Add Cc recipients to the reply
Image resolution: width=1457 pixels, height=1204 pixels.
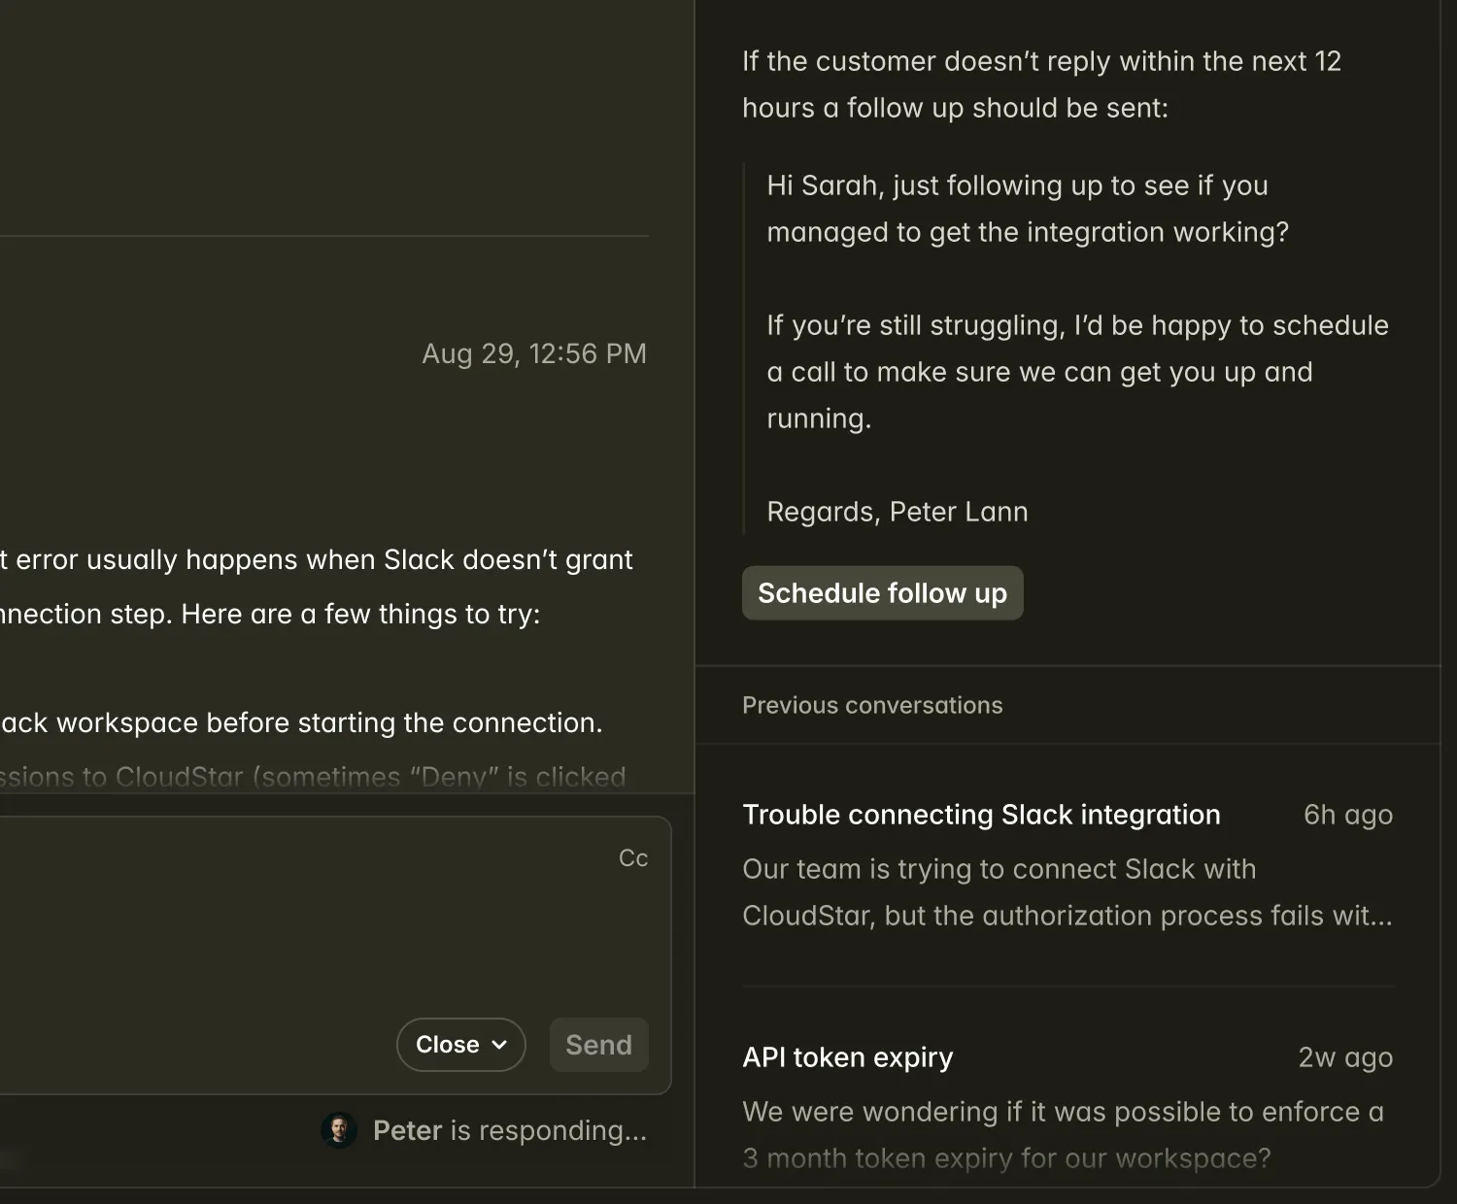click(632, 858)
